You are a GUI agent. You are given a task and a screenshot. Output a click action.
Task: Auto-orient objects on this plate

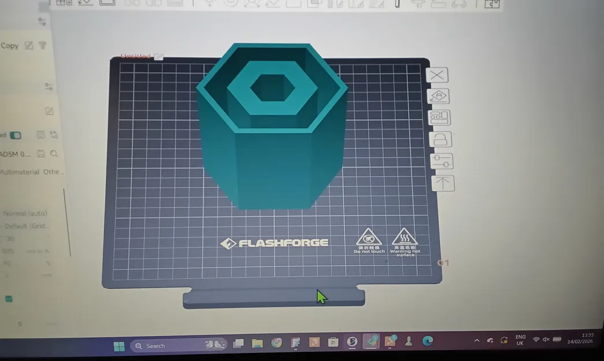click(x=438, y=96)
